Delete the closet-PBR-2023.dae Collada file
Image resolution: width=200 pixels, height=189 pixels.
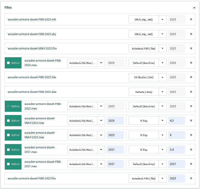191,92
